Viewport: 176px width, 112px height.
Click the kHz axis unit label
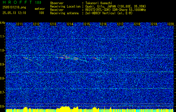tap(3, 23)
